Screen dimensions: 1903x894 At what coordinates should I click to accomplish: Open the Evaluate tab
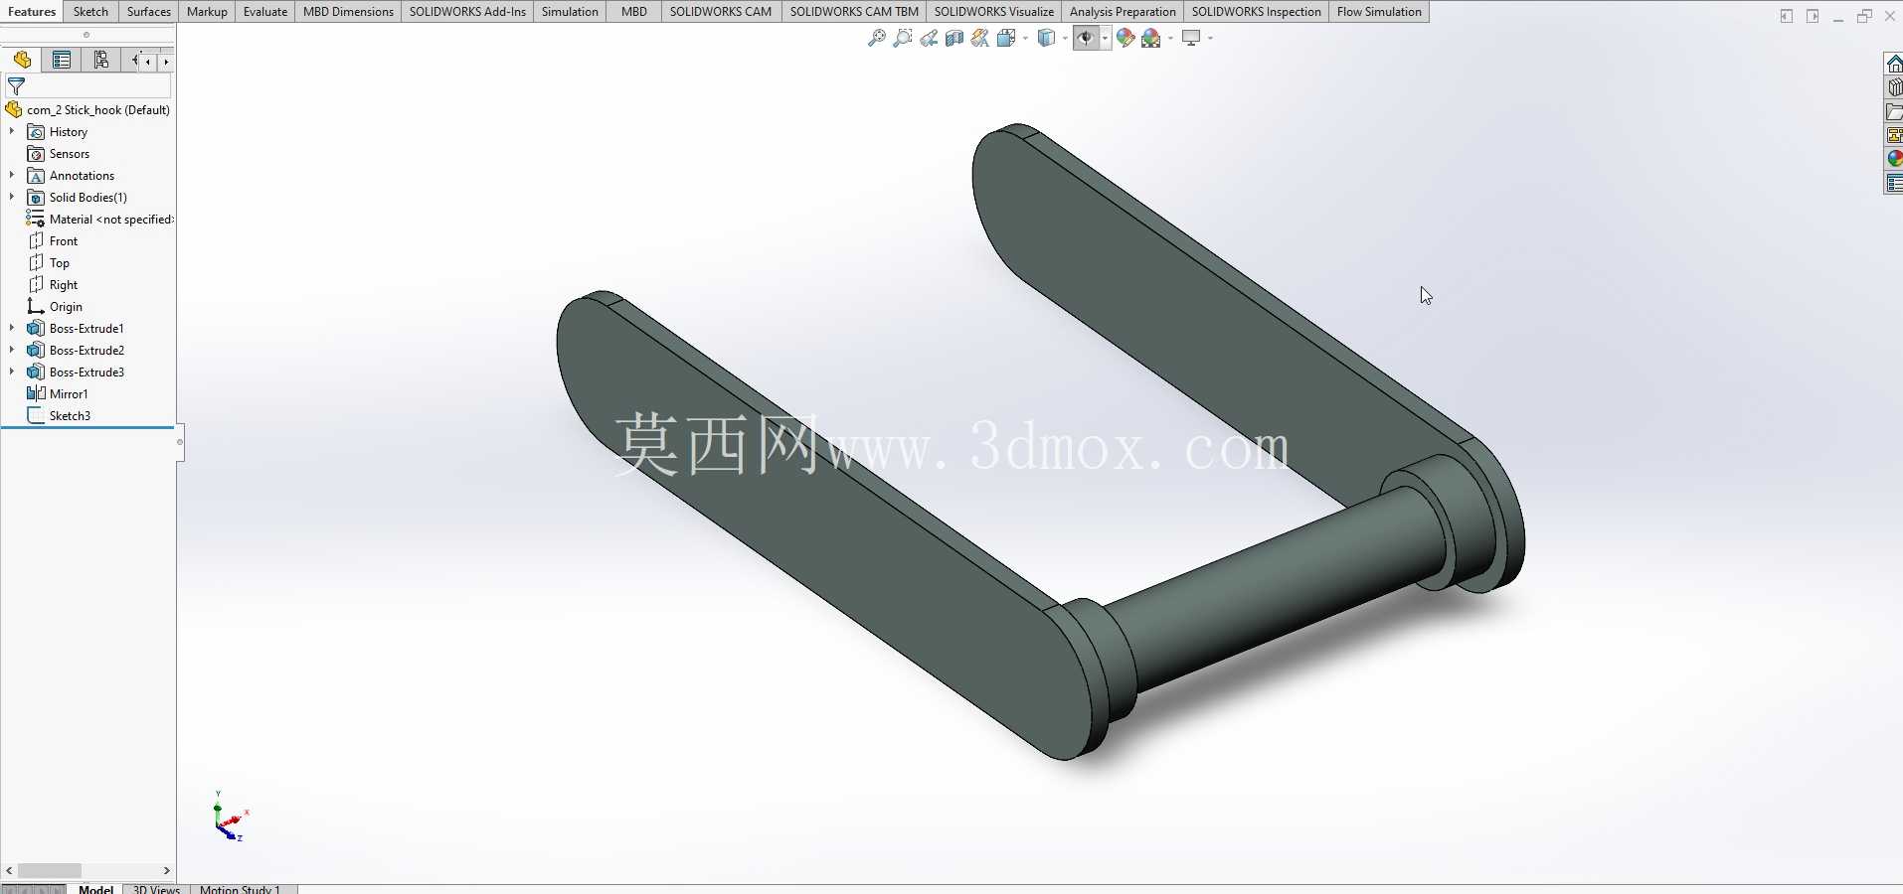tap(265, 11)
